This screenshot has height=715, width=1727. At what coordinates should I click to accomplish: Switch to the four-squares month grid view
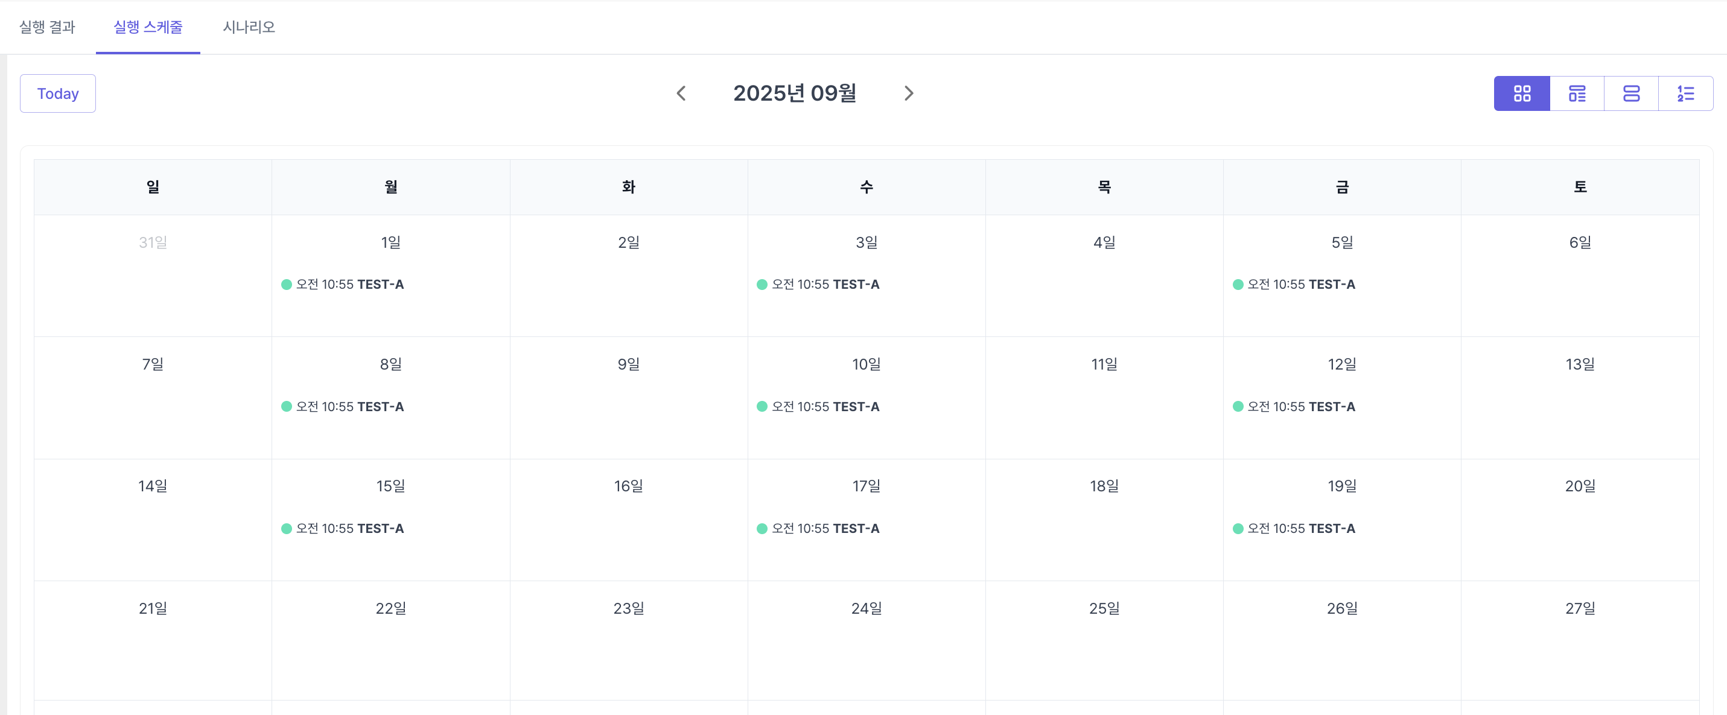coord(1522,93)
